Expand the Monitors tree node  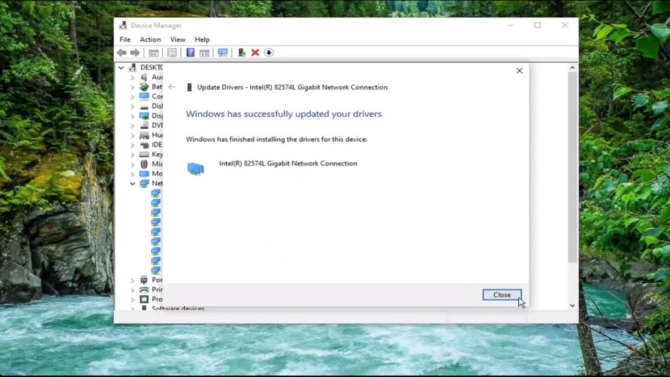[x=132, y=174]
